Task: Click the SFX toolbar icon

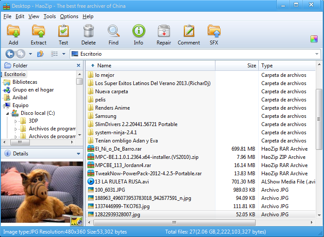Action: click(x=214, y=31)
